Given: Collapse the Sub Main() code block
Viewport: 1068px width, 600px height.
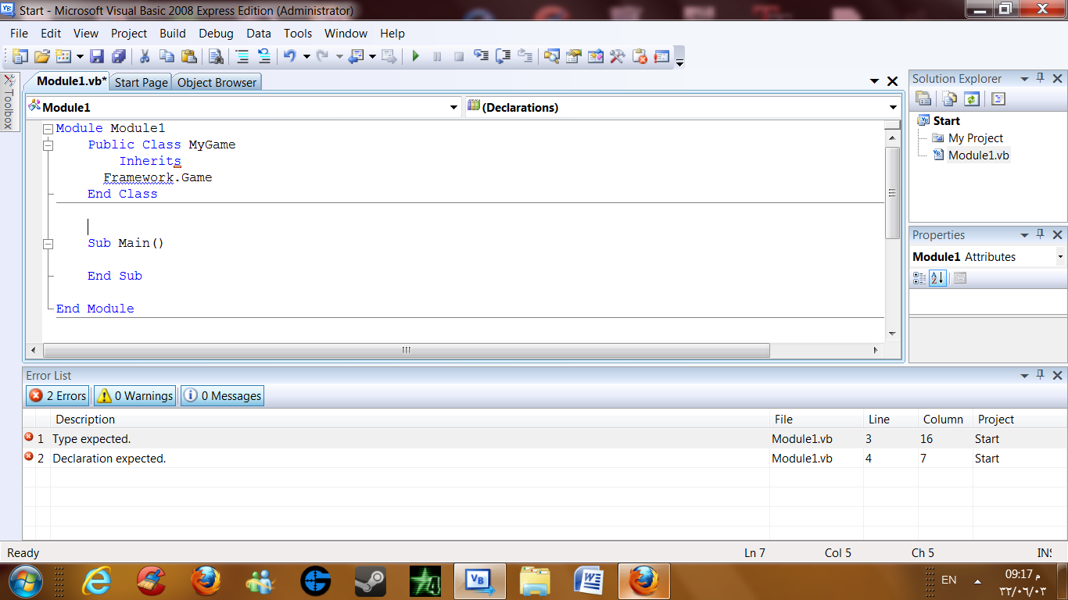Looking at the screenshot, I should tap(48, 244).
